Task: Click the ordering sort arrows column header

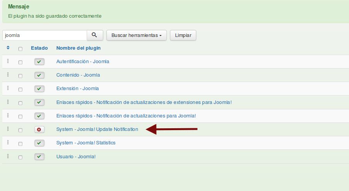Action: (x=8, y=48)
